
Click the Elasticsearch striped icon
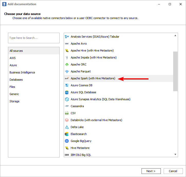point(67,134)
